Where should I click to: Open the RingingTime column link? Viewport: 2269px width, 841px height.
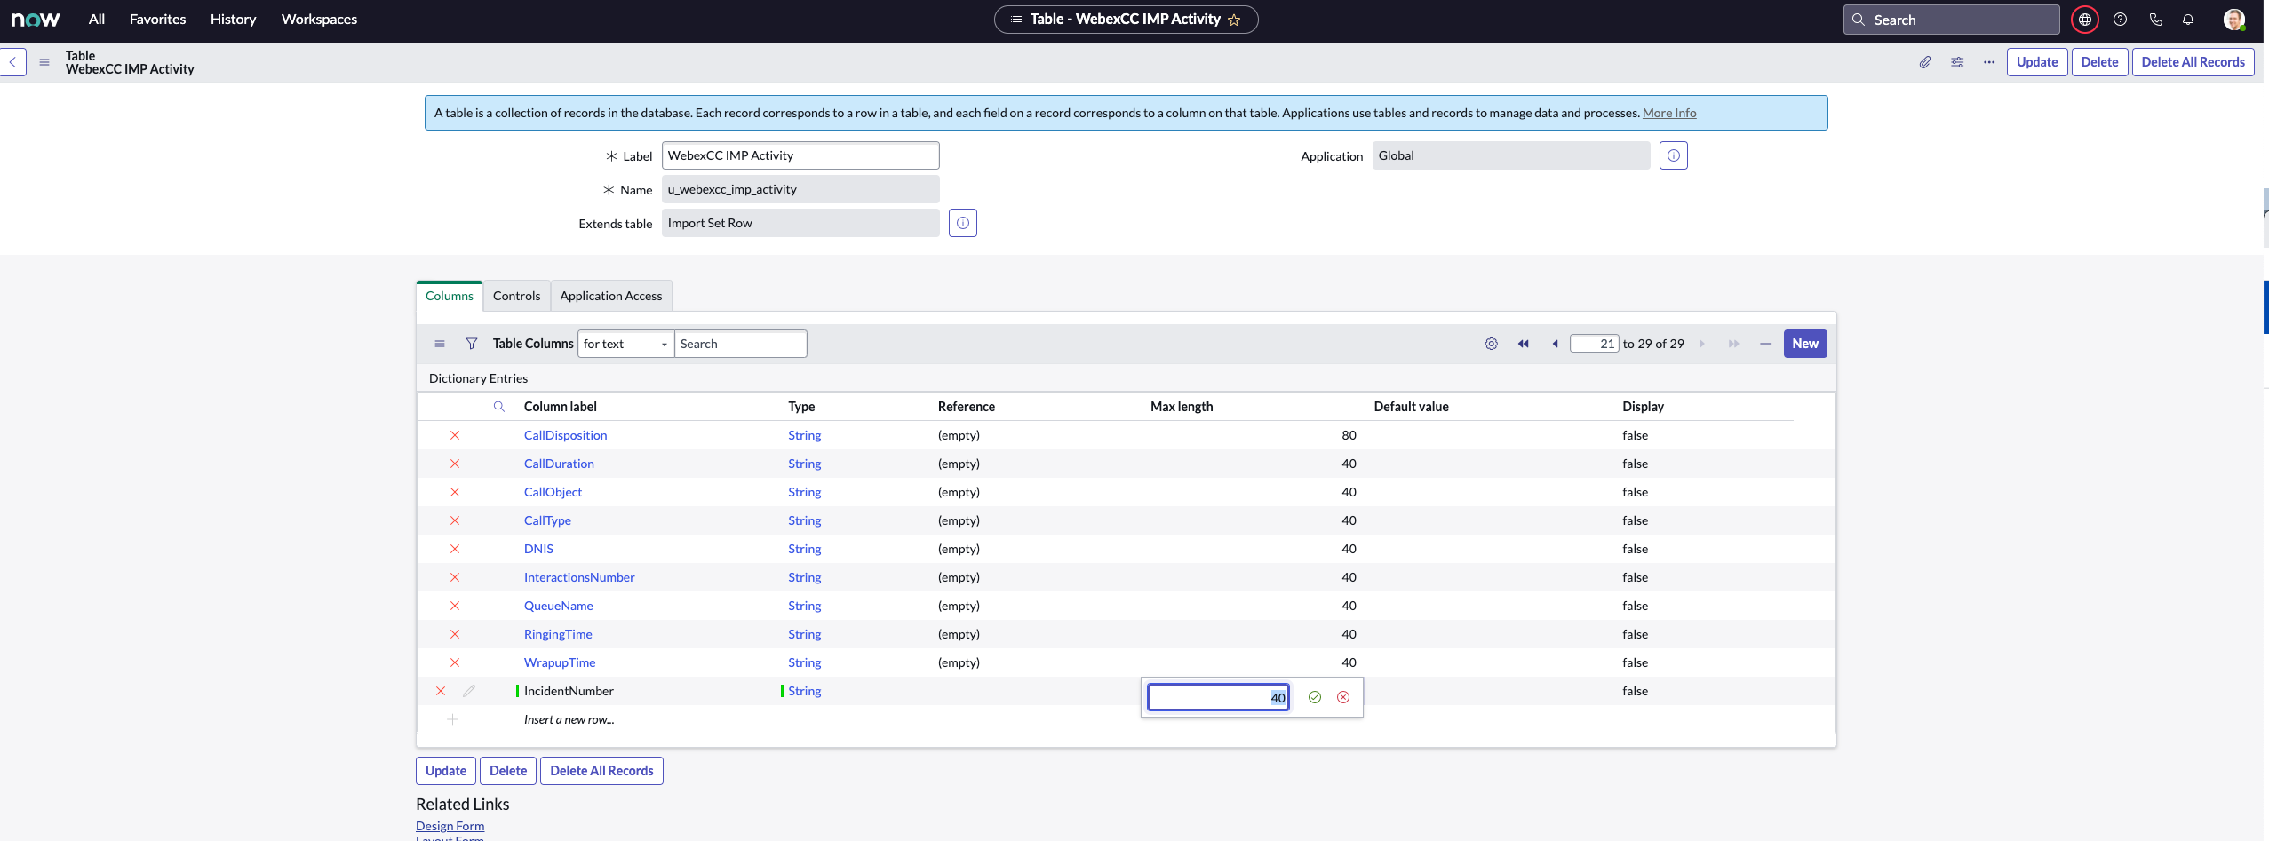coord(558,634)
